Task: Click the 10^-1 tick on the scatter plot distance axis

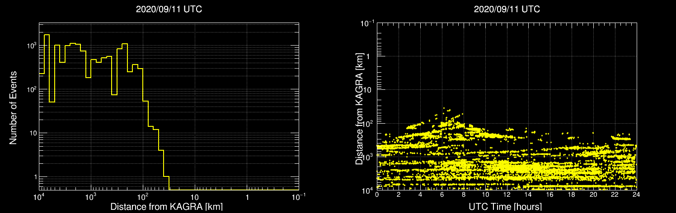Action: [367, 23]
